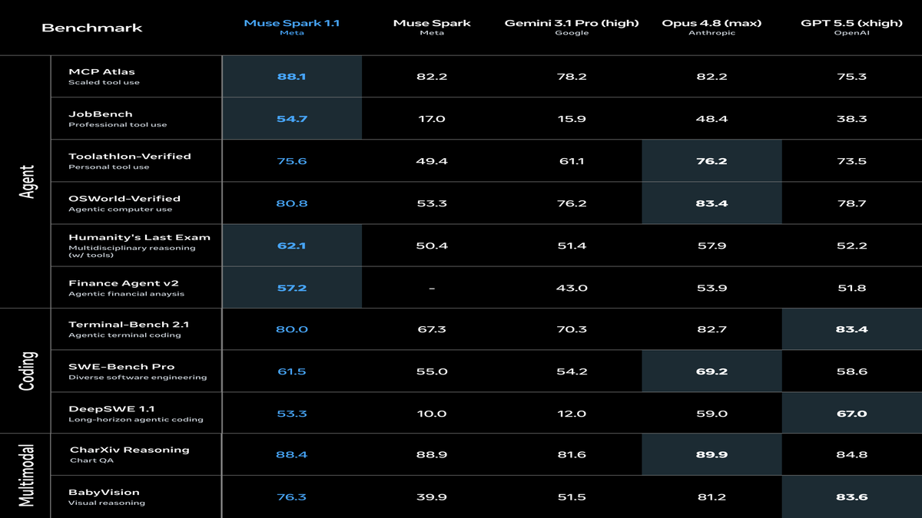
Task: Select the Humanity's Last Exam row title
Action: (139, 237)
